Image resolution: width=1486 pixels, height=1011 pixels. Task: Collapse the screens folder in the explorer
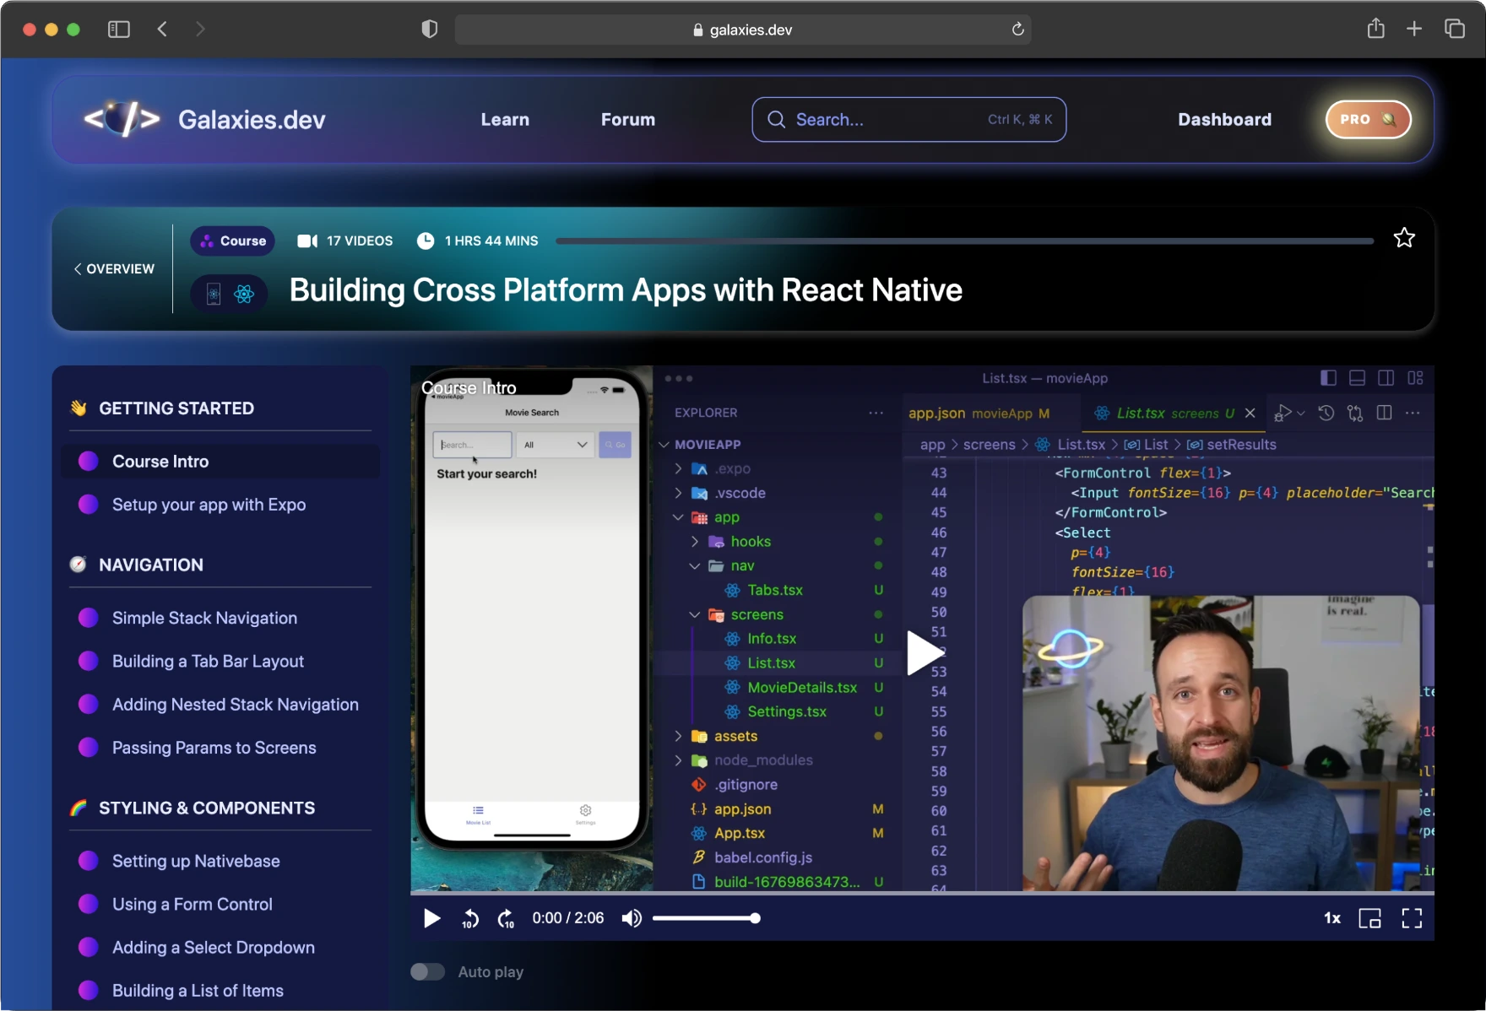pyautogui.click(x=694, y=614)
